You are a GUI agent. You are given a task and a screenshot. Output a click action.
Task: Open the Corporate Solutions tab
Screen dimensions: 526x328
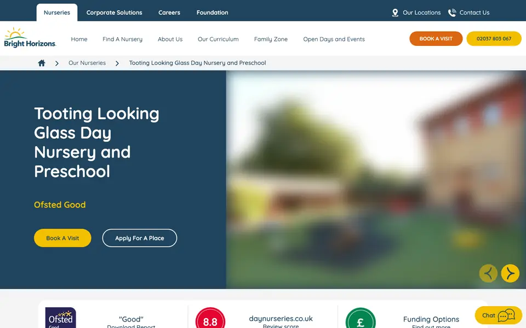[115, 13]
